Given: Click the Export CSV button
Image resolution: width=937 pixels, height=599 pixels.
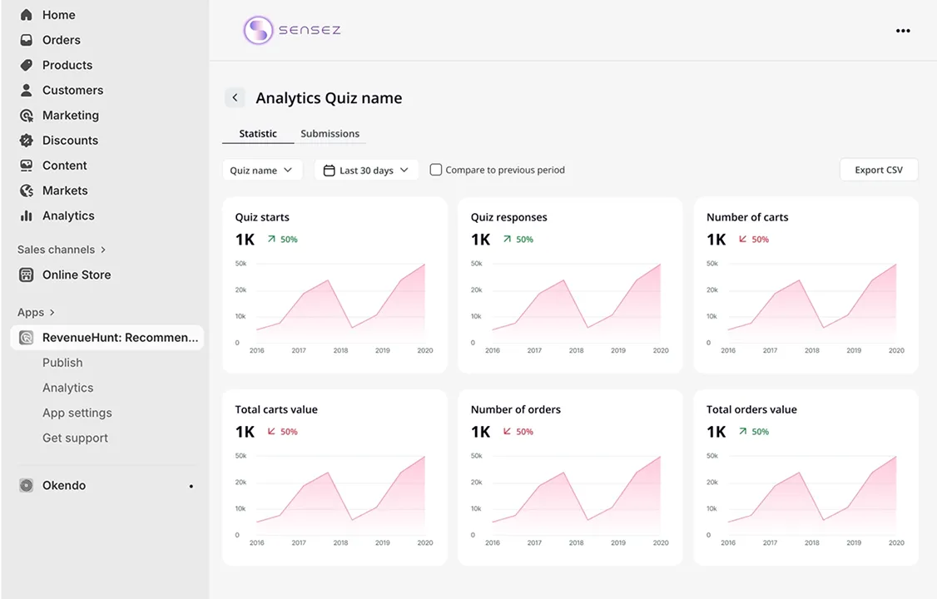Looking at the screenshot, I should [879, 170].
